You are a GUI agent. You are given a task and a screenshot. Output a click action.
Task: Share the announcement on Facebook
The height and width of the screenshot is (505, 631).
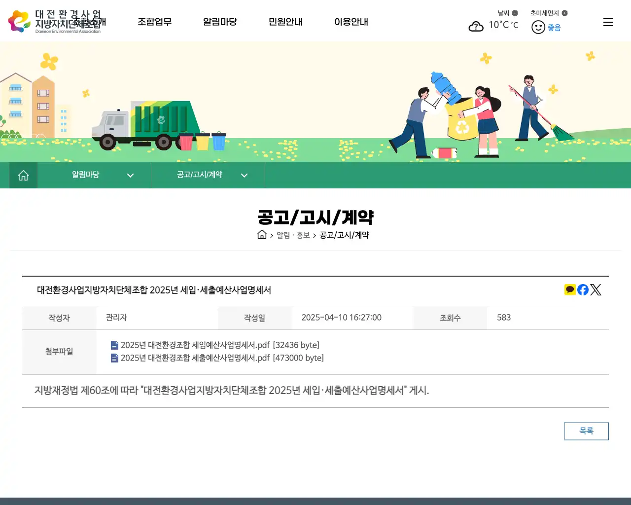582,289
